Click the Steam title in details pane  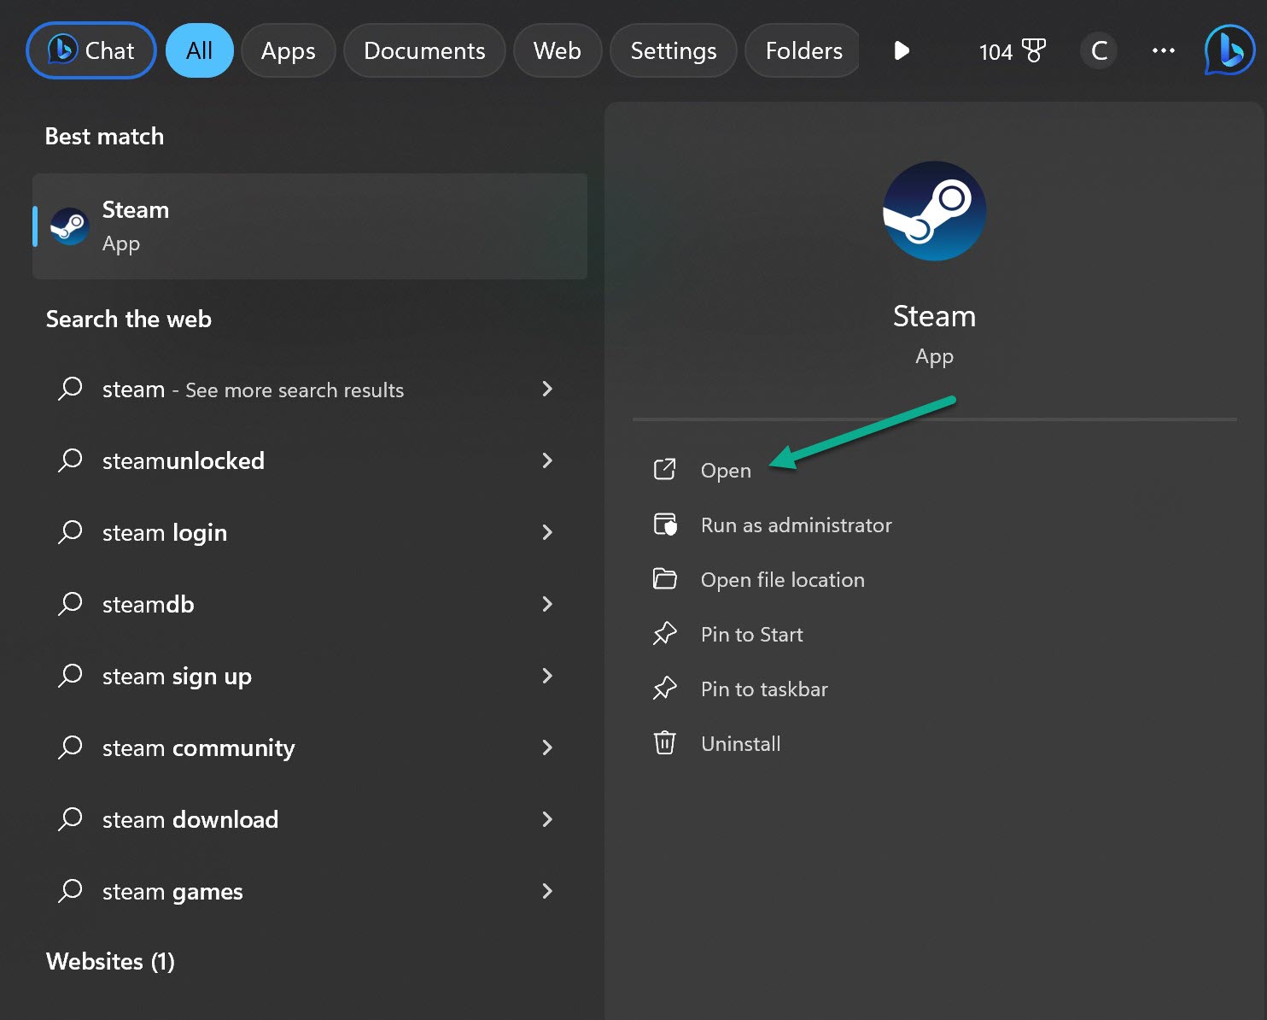(934, 316)
